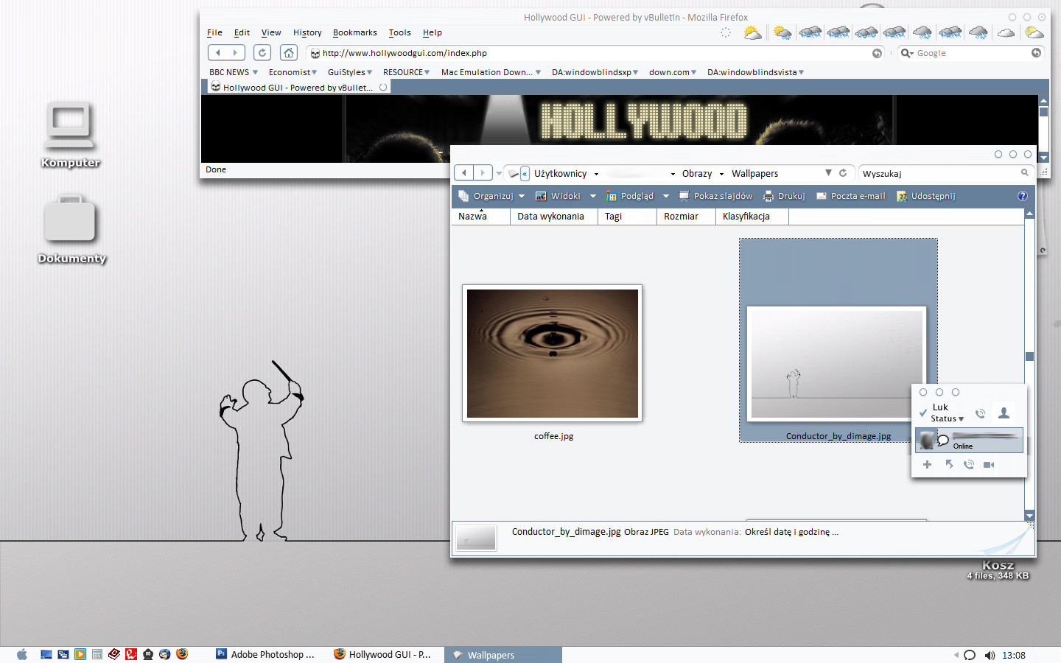Click the current weather sunny-cloud icon in Firefox
This screenshot has height=663, width=1061.
click(752, 32)
